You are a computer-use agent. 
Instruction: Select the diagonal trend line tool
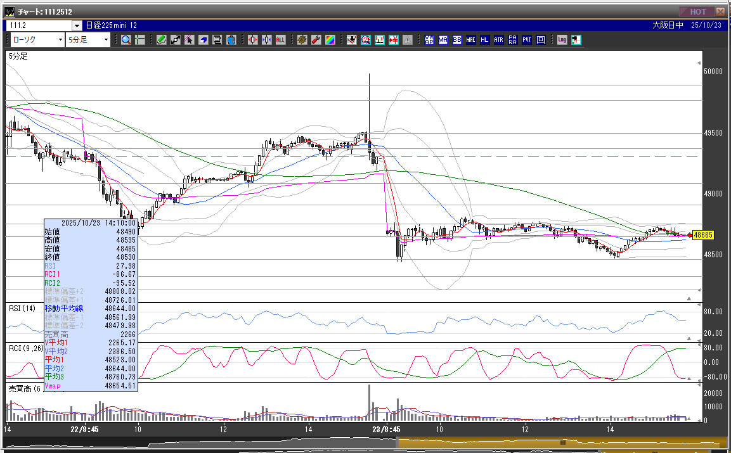(176, 40)
